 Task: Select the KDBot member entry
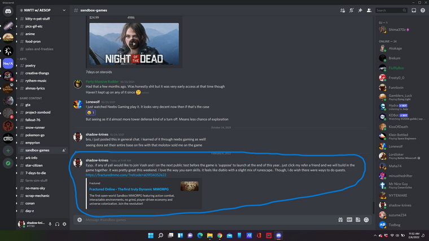click(400, 117)
